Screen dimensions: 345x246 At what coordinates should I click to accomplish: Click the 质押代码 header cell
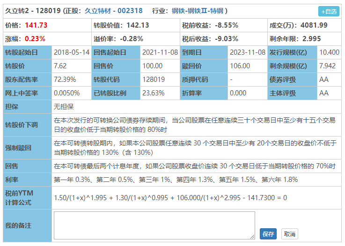(204, 80)
